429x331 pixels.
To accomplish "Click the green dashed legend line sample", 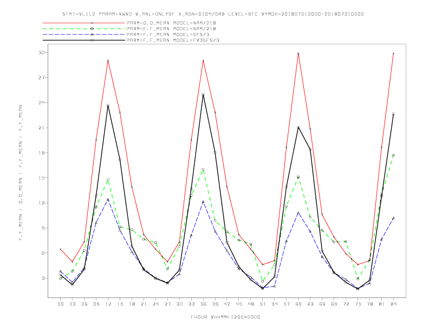I will click(x=84, y=29).
